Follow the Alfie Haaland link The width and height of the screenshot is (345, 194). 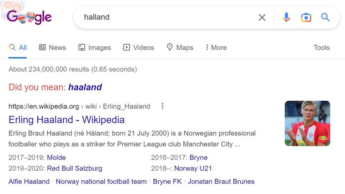pyautogui.click(x=29, y=182)
